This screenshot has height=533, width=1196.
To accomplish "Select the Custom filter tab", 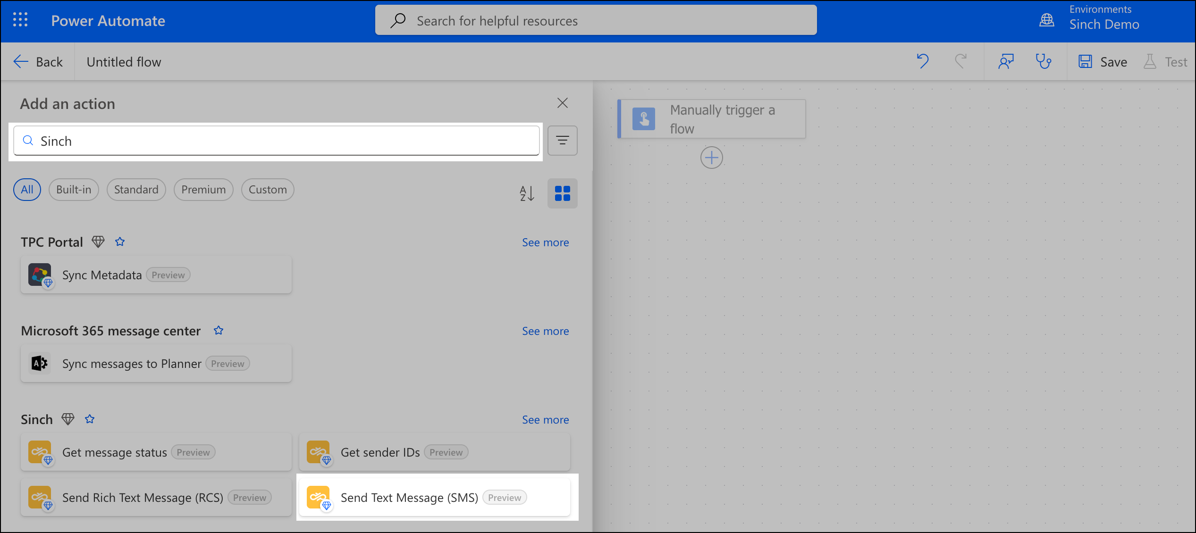I will 268,190.
